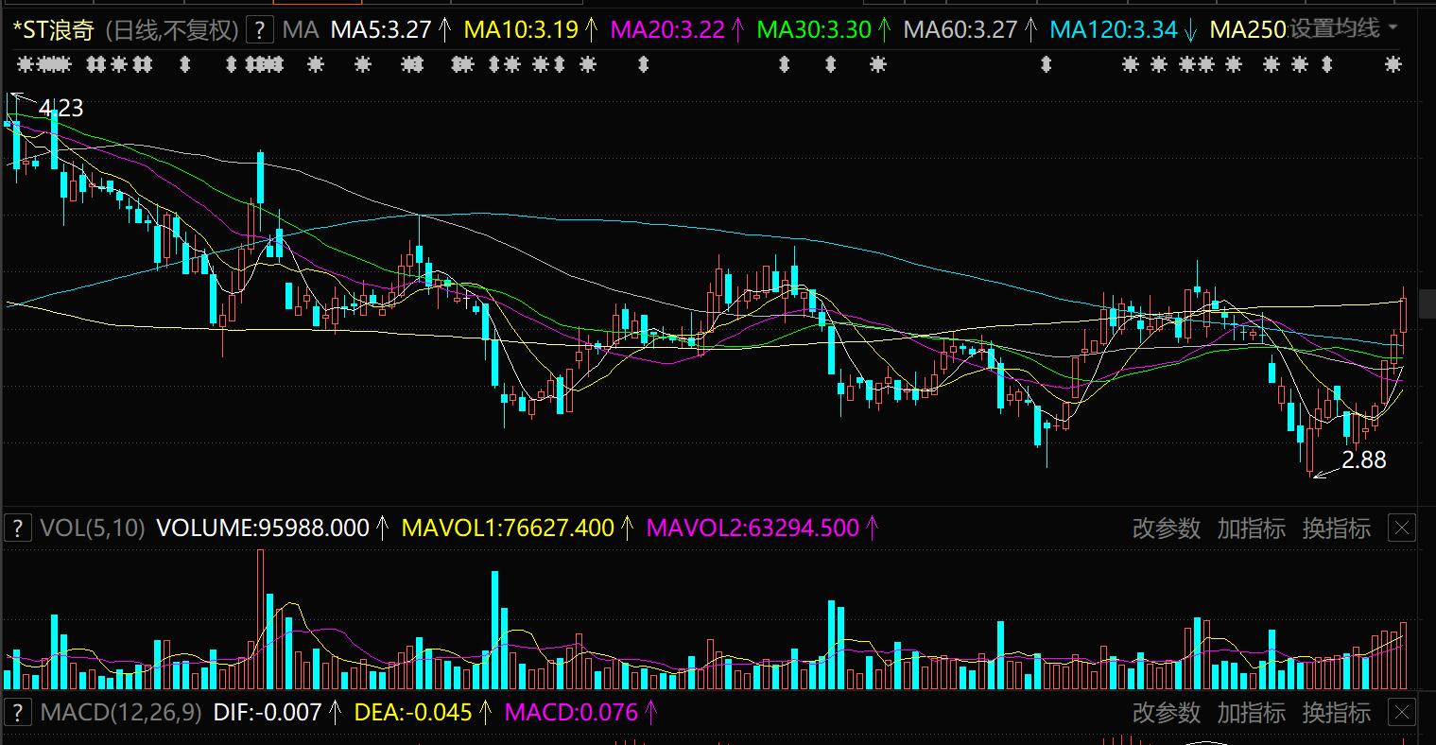Image resolution: width=1436 pixels, height=745 pixels.
Task: Click the (日线,不复权) period label
Action: coord(171,30)
